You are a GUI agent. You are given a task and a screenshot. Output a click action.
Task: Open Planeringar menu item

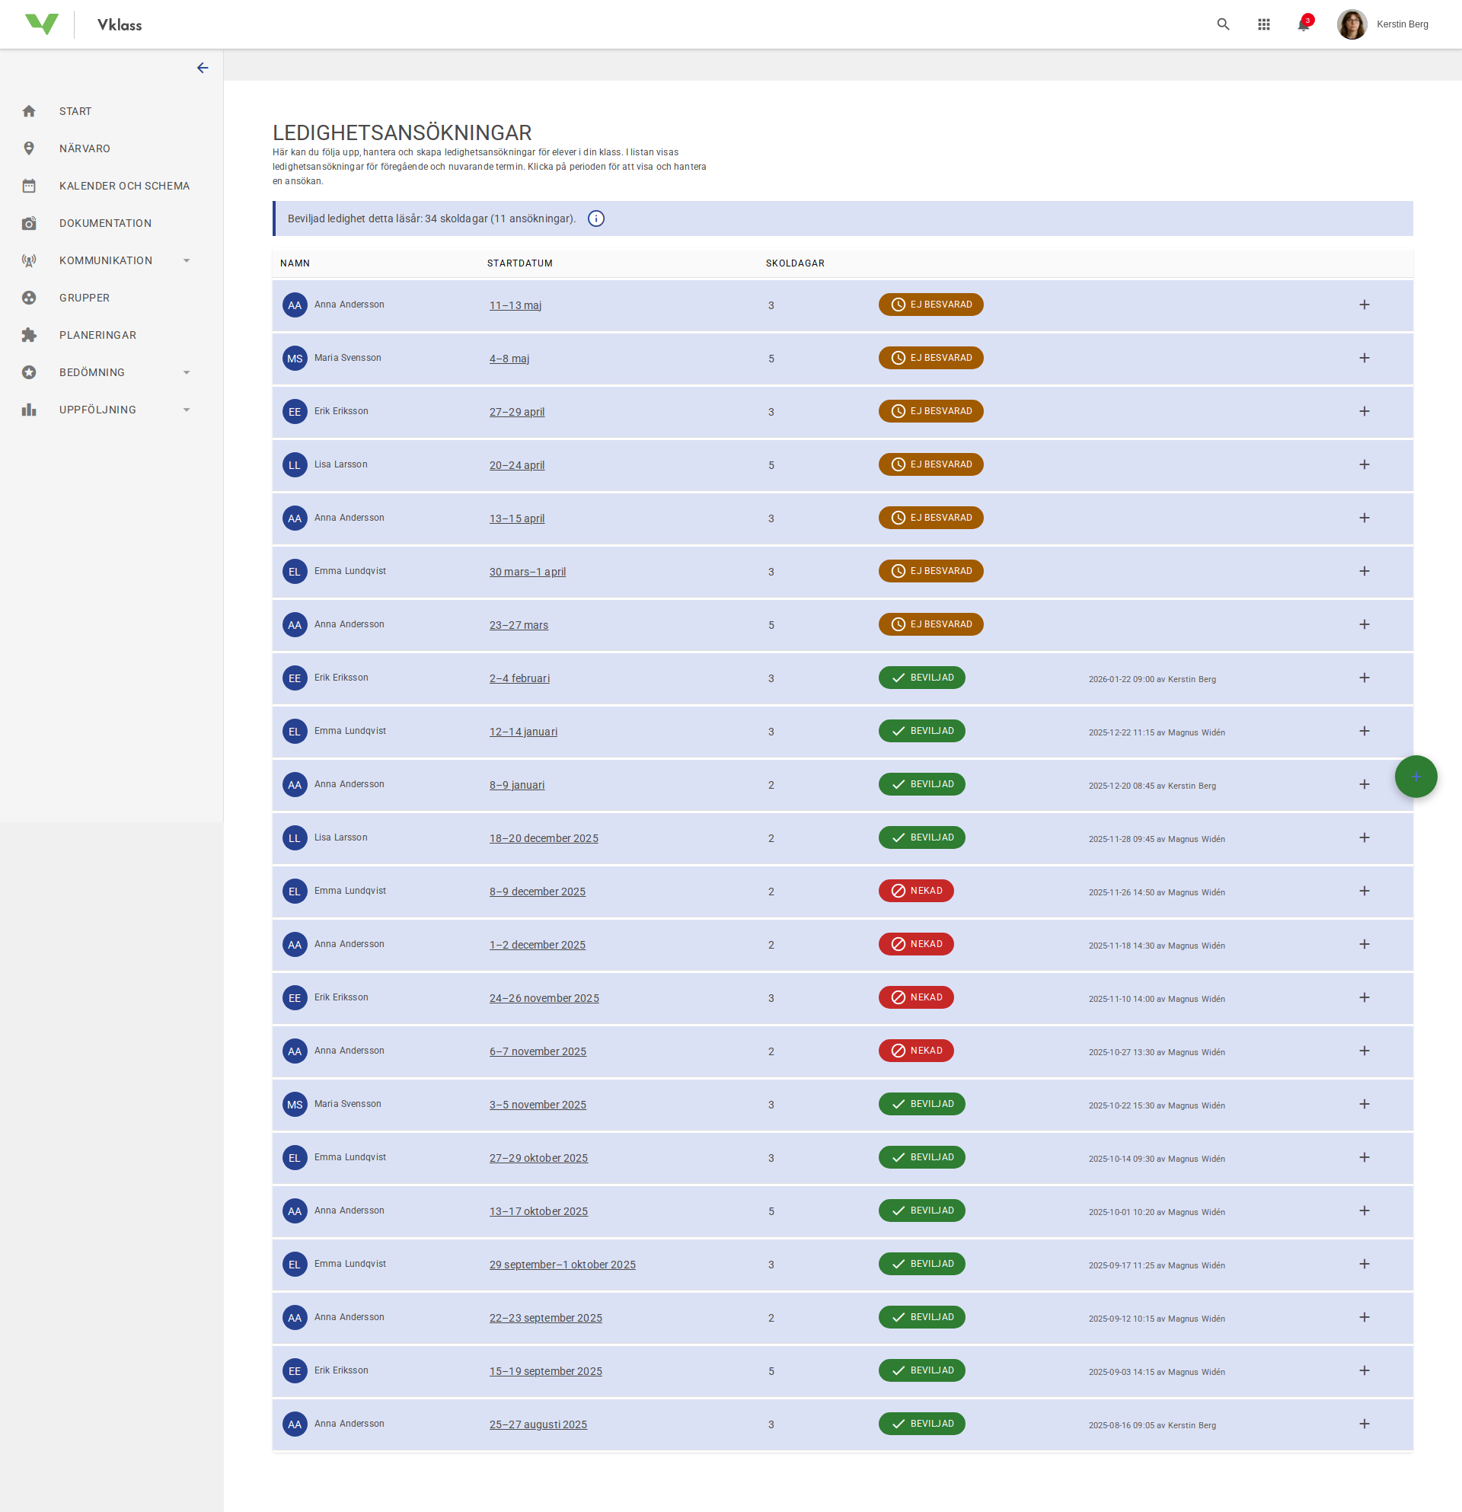[97, 335]
